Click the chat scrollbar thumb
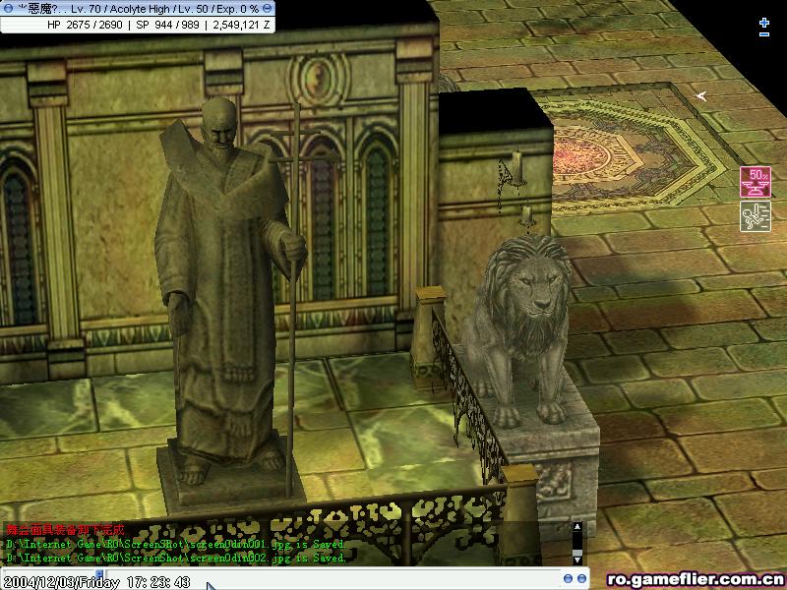This screenshot has width=787, height=590. point(577,554)
